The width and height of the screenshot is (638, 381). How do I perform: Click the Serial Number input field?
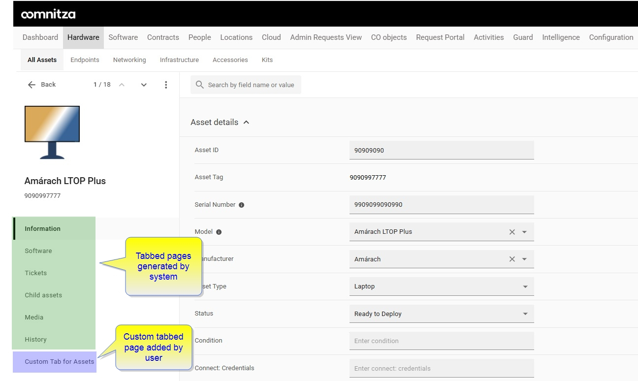coord(442,205)
